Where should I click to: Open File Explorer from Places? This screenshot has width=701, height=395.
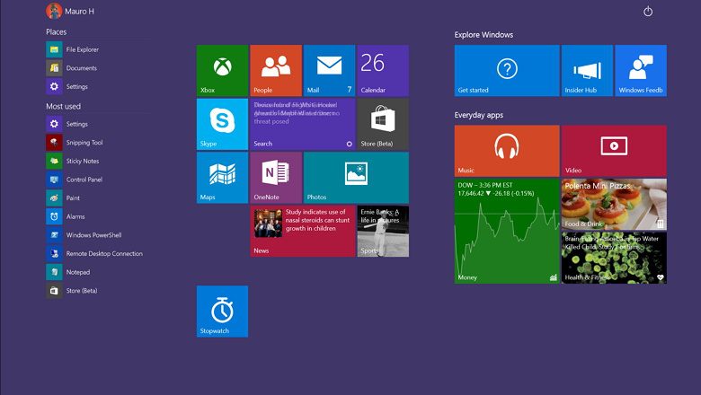pyautogui.click(x=73, y=49)
